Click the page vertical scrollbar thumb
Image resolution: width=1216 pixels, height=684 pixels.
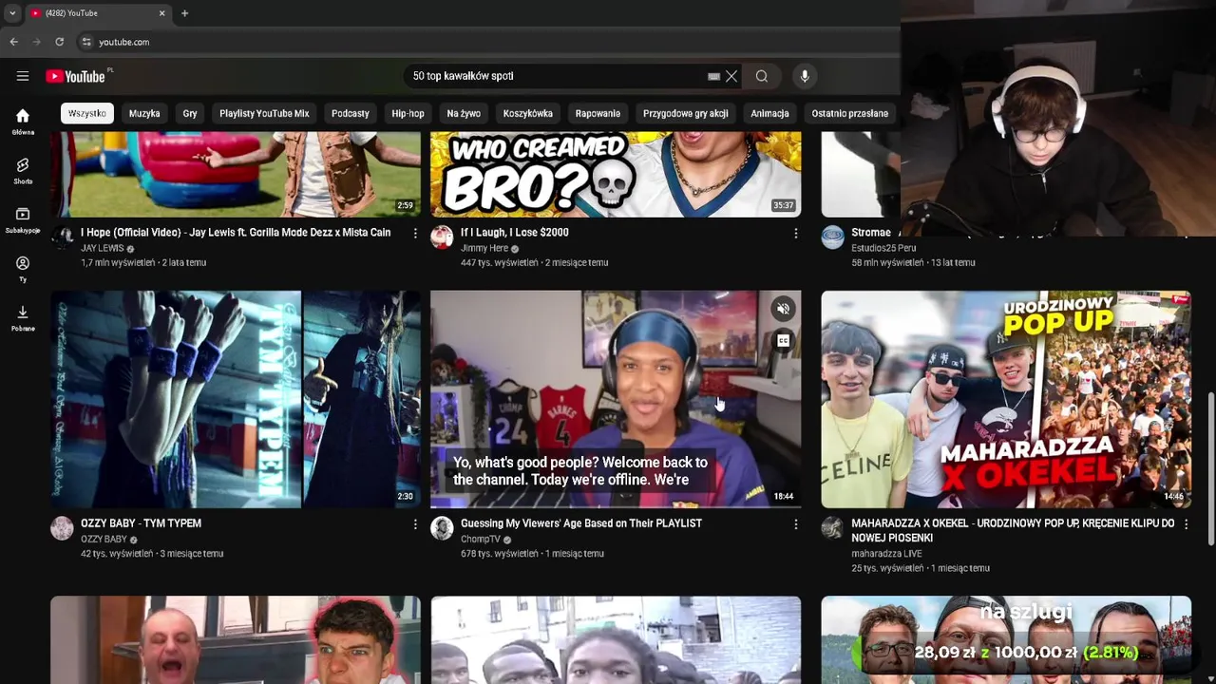[1210, 468]
